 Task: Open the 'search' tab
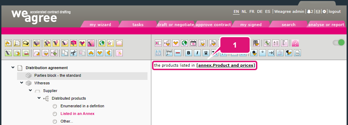point(288,25)
